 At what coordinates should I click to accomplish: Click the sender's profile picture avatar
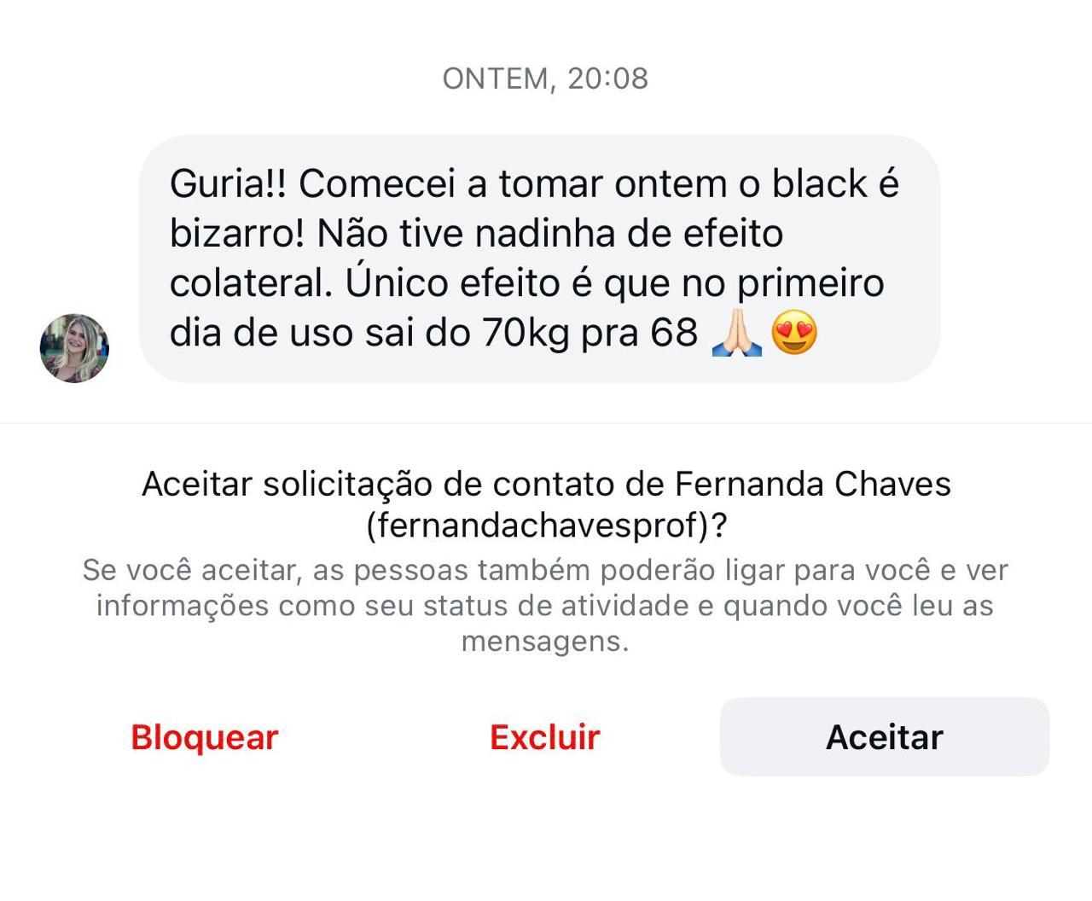click(x=74, y=348)
